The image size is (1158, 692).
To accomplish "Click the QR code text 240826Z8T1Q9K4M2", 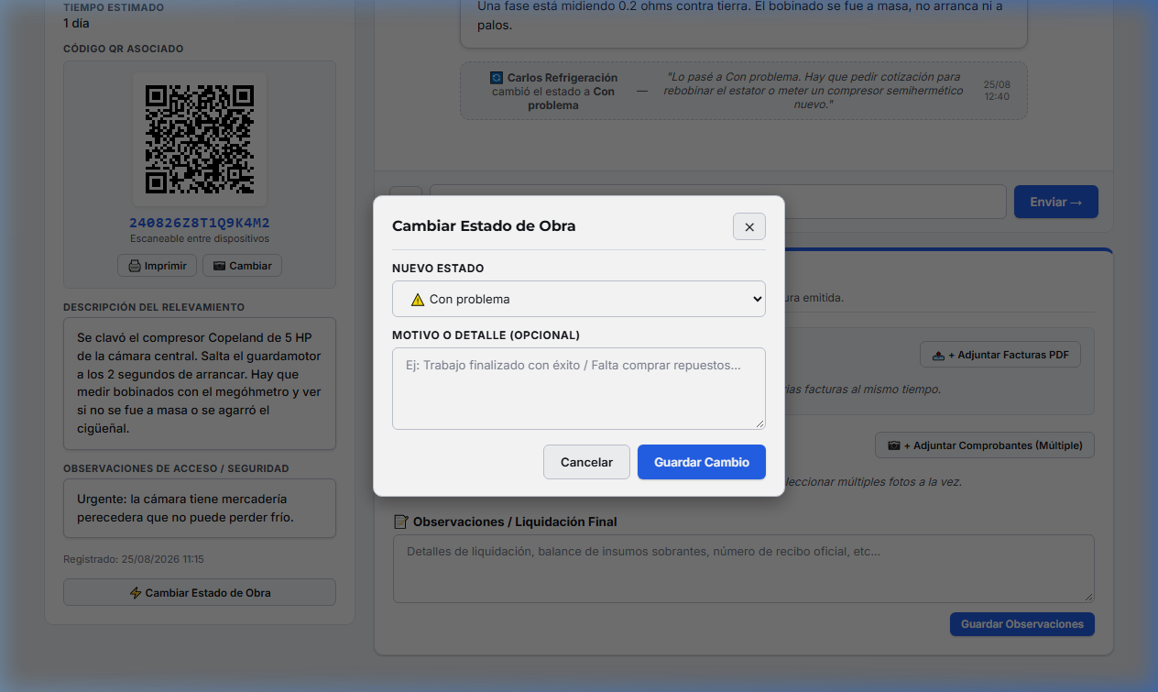I will point(200,223).
